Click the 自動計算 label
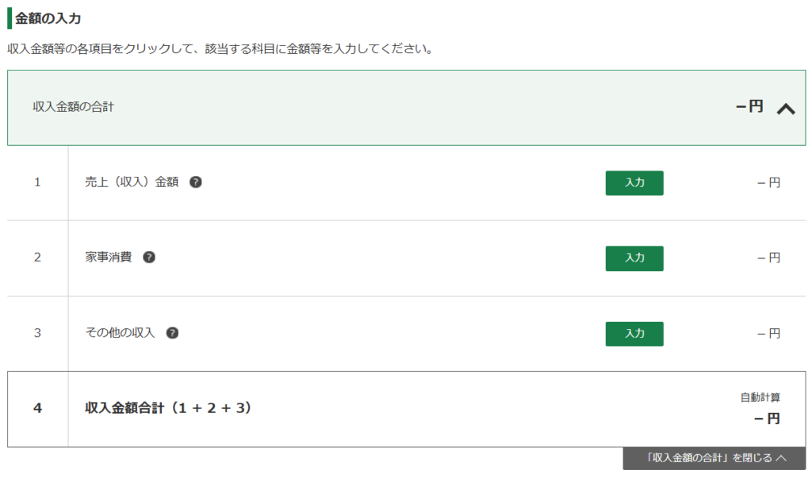The height and width of the screenshot is (478, 812). 760,398
